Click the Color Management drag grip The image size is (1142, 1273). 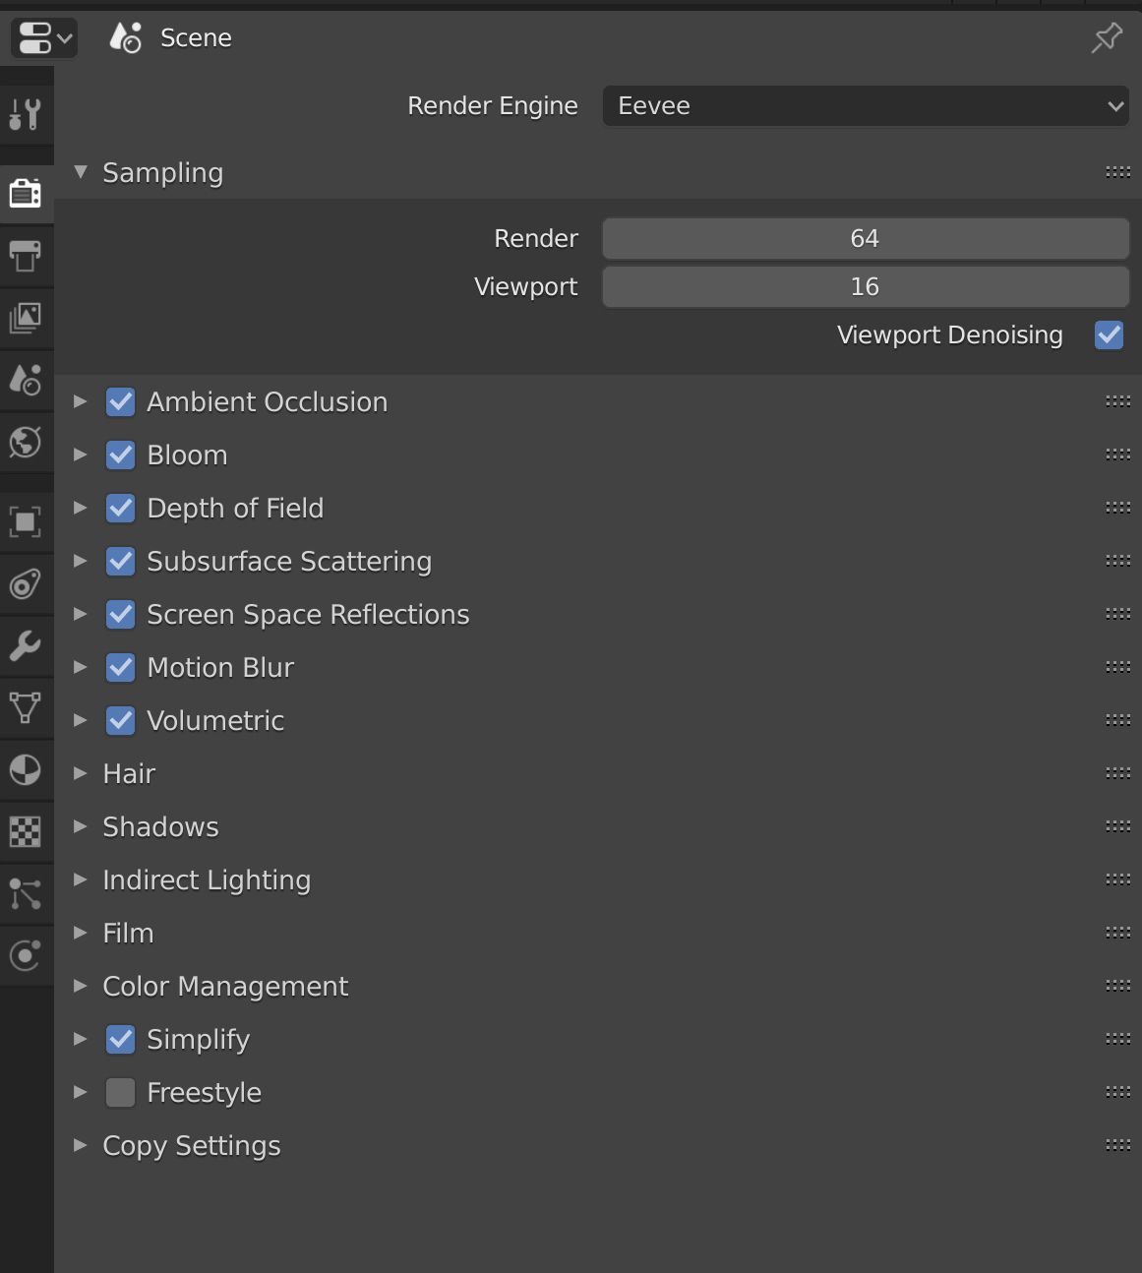click(x=1118, y=986)
